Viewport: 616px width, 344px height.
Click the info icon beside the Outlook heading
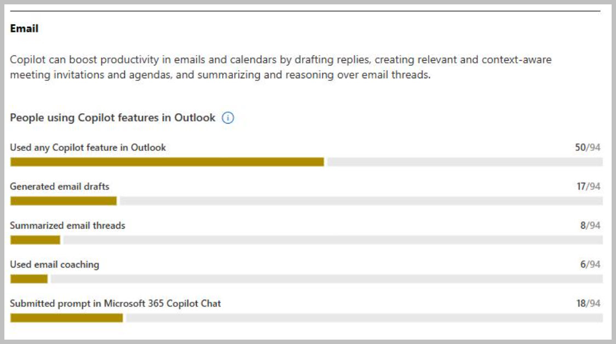(x=228, y=118)
